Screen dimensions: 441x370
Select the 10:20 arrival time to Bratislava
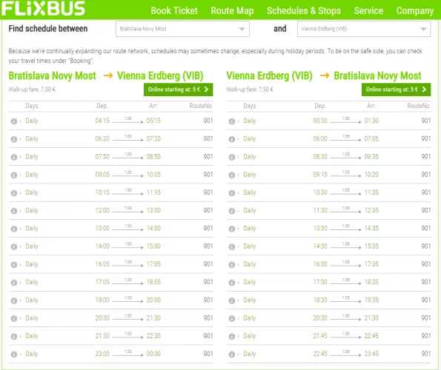coord(371,175)
